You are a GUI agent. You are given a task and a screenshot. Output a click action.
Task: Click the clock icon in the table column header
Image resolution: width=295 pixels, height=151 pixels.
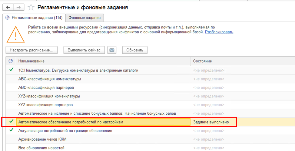coord(11,61)
